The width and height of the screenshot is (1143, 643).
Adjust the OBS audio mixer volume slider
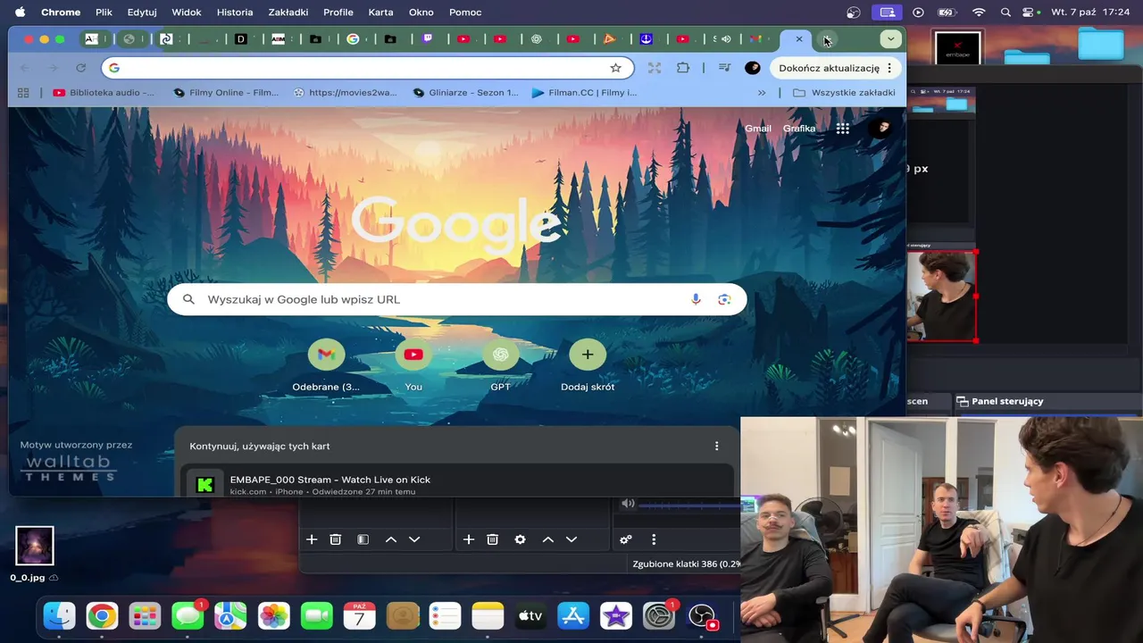689,505
